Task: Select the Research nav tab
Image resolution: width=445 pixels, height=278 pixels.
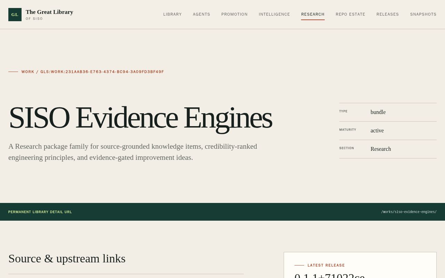Action: pos(313,14)
